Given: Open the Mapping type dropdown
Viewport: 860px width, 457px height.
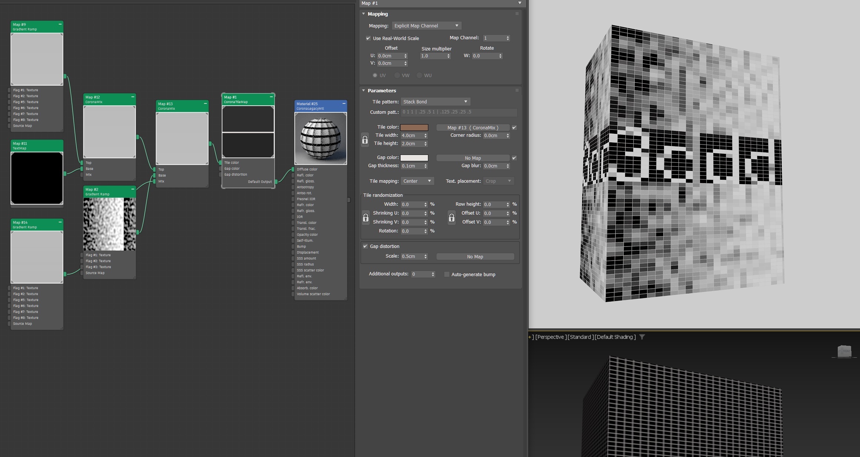Looking at the screenshot, I should (x=426, y=26).
